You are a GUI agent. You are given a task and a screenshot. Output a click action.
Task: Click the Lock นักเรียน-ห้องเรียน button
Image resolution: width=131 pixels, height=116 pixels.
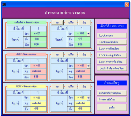point(112,68)
